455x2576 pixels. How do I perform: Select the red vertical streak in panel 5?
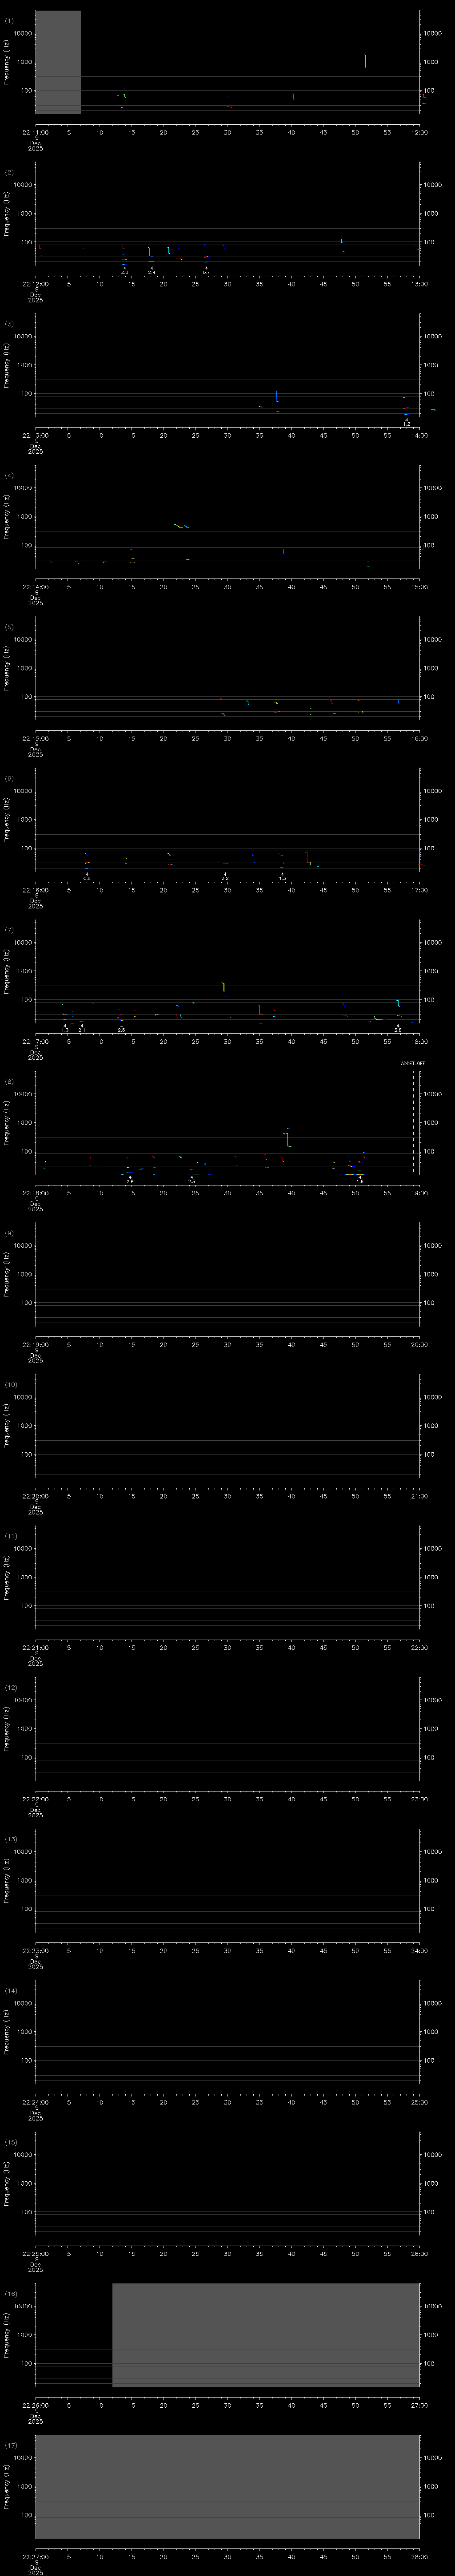tap(333, 707)
